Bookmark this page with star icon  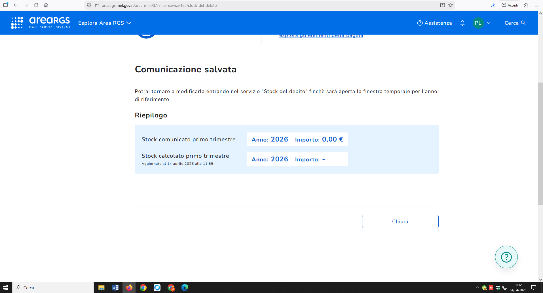point(451,5)
